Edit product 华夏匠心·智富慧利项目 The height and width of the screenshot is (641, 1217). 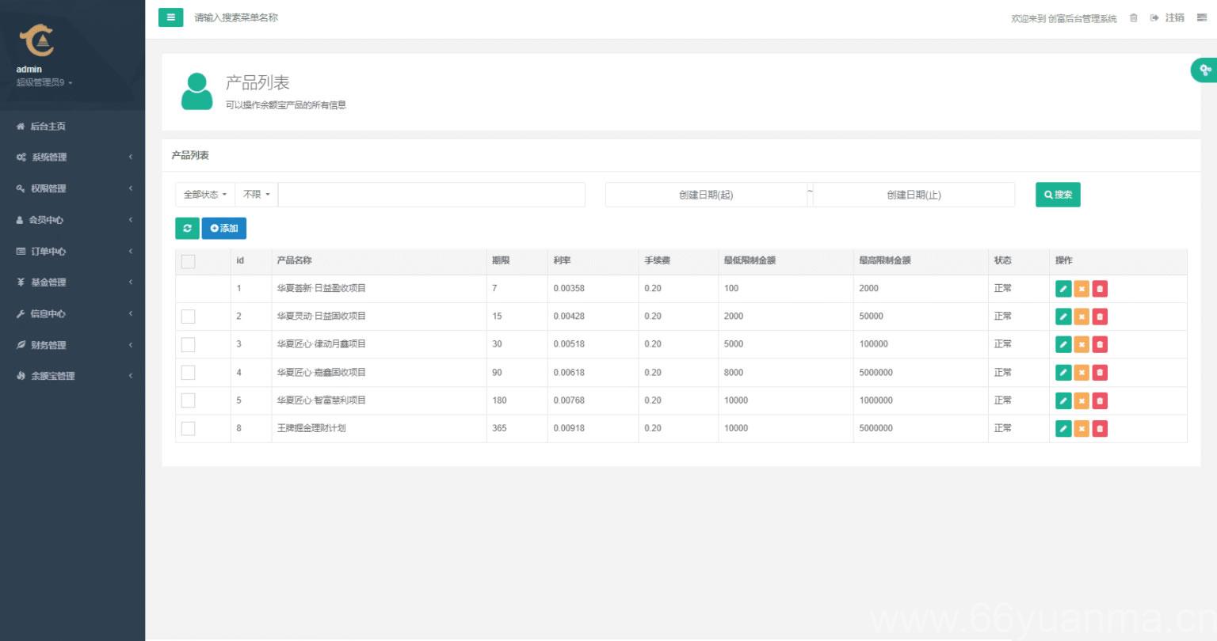(x=1063, y=400)
